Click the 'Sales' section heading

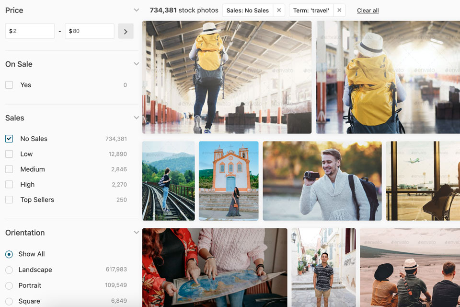(x=15, y=118)
